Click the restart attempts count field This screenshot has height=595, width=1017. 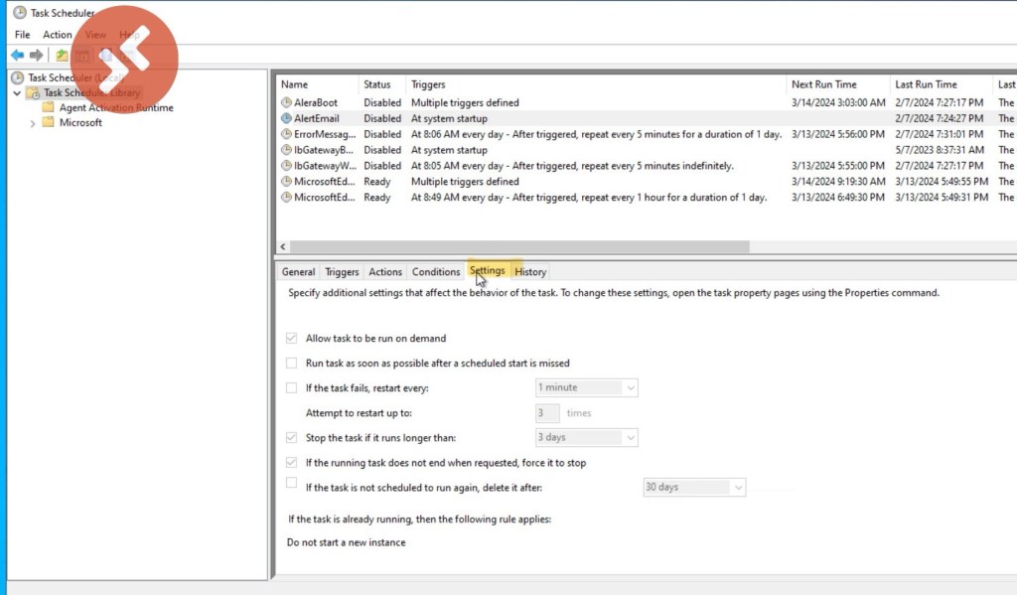(x=547, y=412)
